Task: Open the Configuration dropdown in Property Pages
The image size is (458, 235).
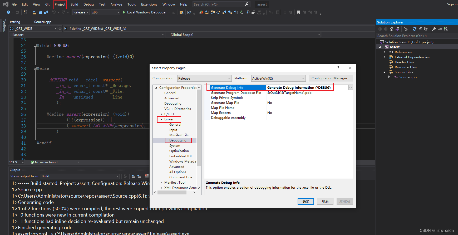Action: point(204,78)
